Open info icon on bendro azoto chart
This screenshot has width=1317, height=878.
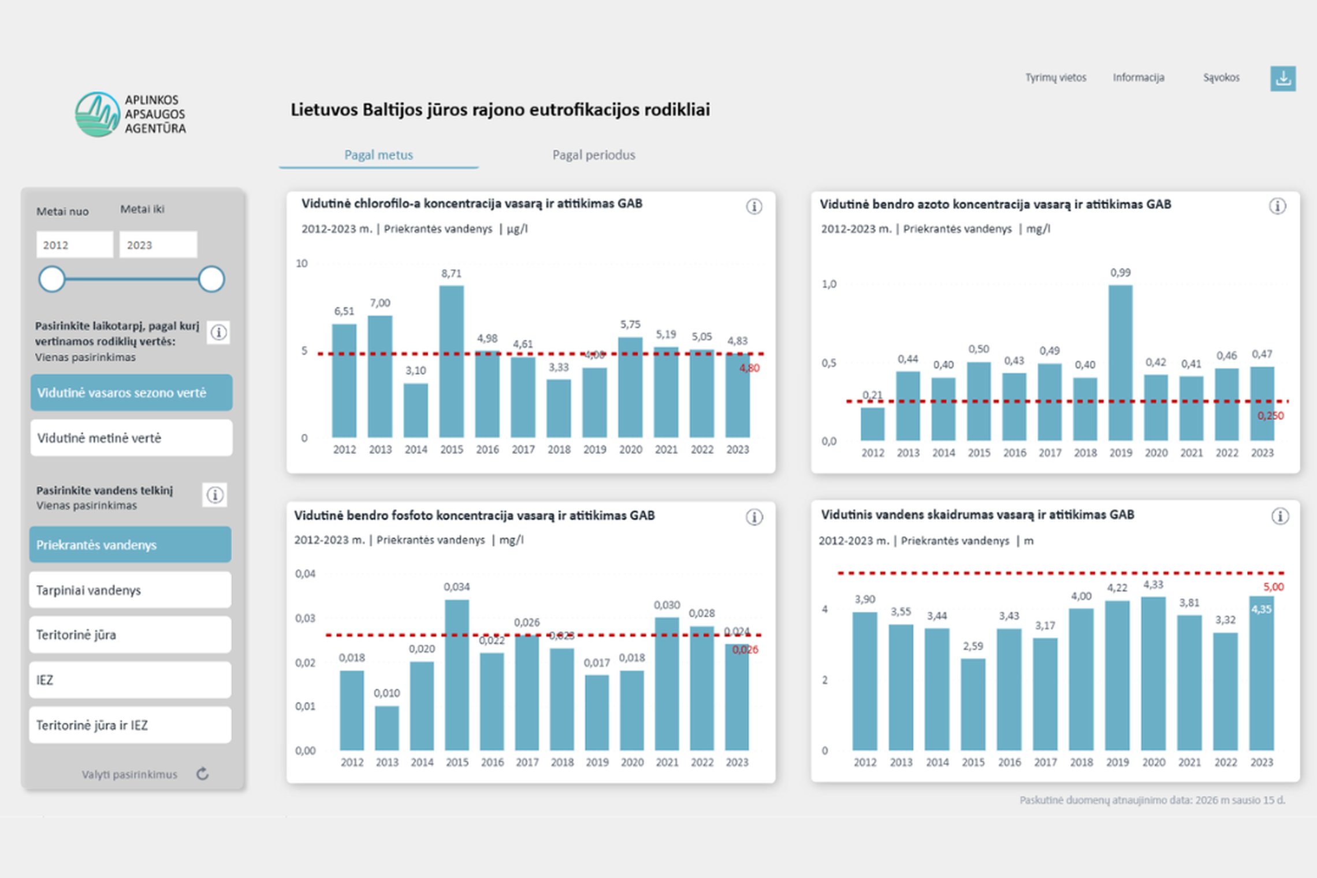coord(1277,206)
